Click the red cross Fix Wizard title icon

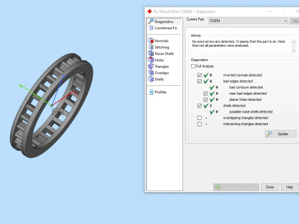[149, 11]
